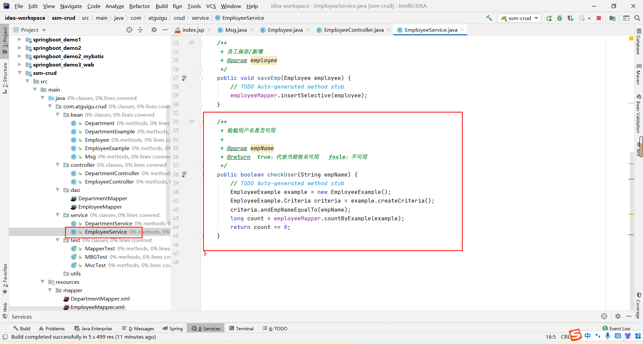Open the Database tool window

638,41
